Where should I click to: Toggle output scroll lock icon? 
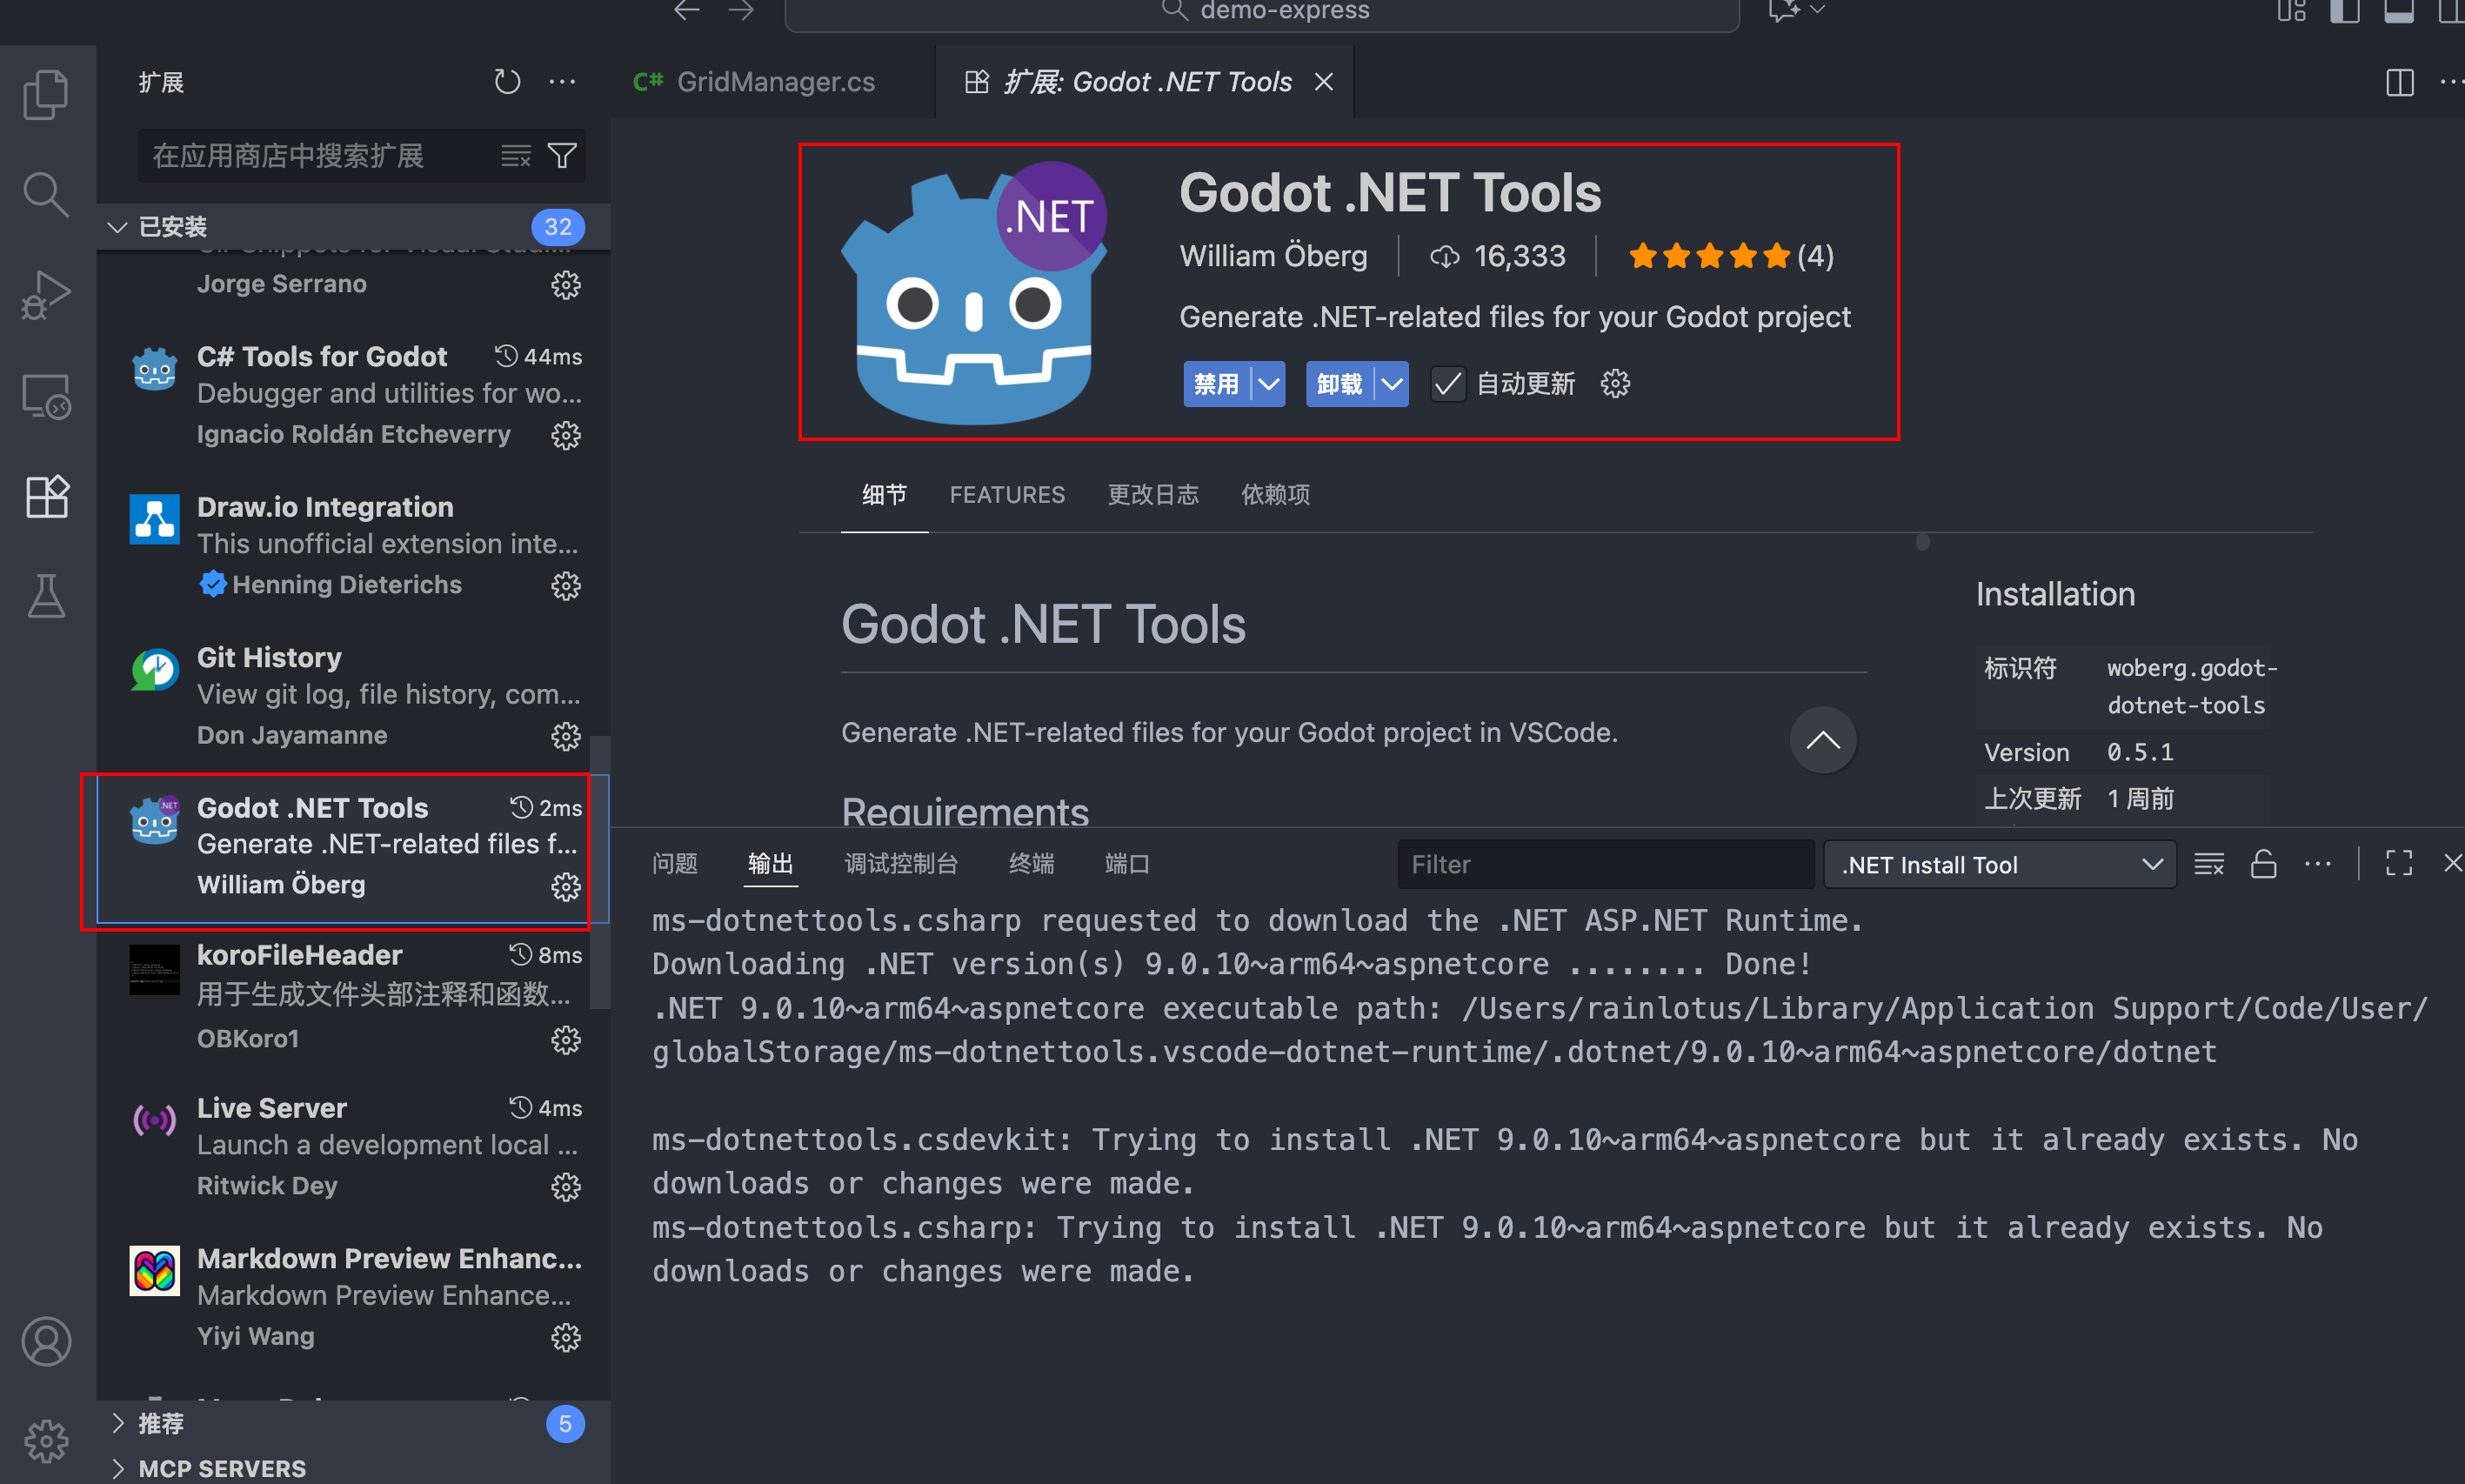(x=2263, y=864)
